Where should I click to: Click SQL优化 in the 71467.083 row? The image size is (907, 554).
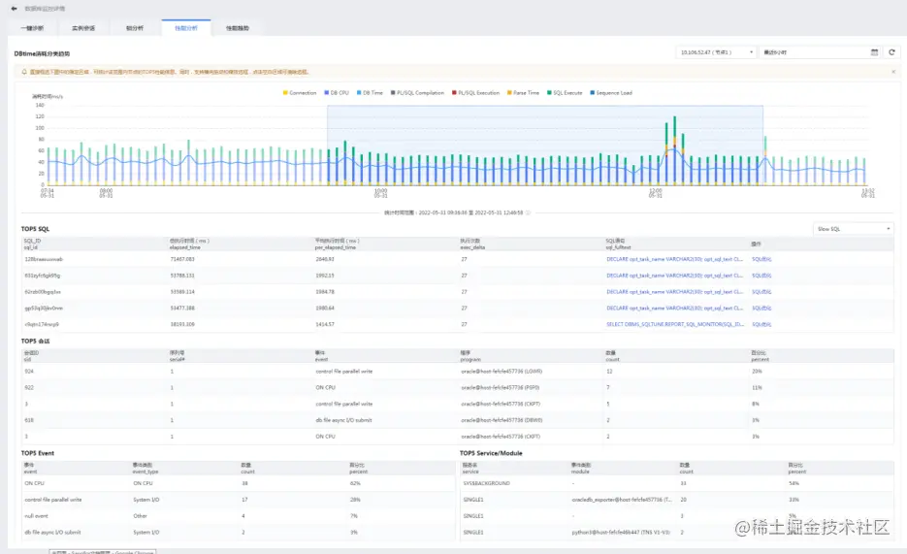coord(761,259)
